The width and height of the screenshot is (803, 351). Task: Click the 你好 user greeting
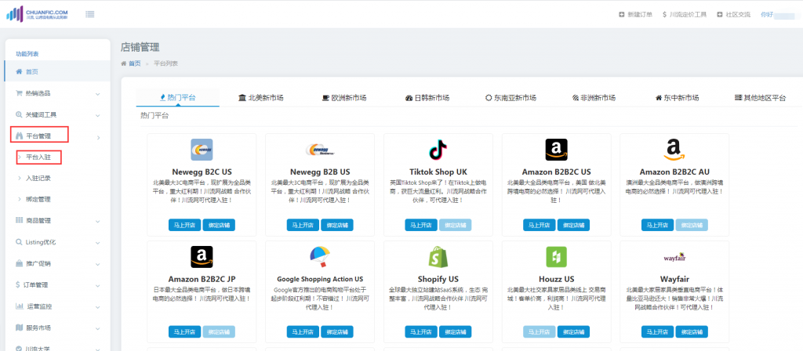767,15
